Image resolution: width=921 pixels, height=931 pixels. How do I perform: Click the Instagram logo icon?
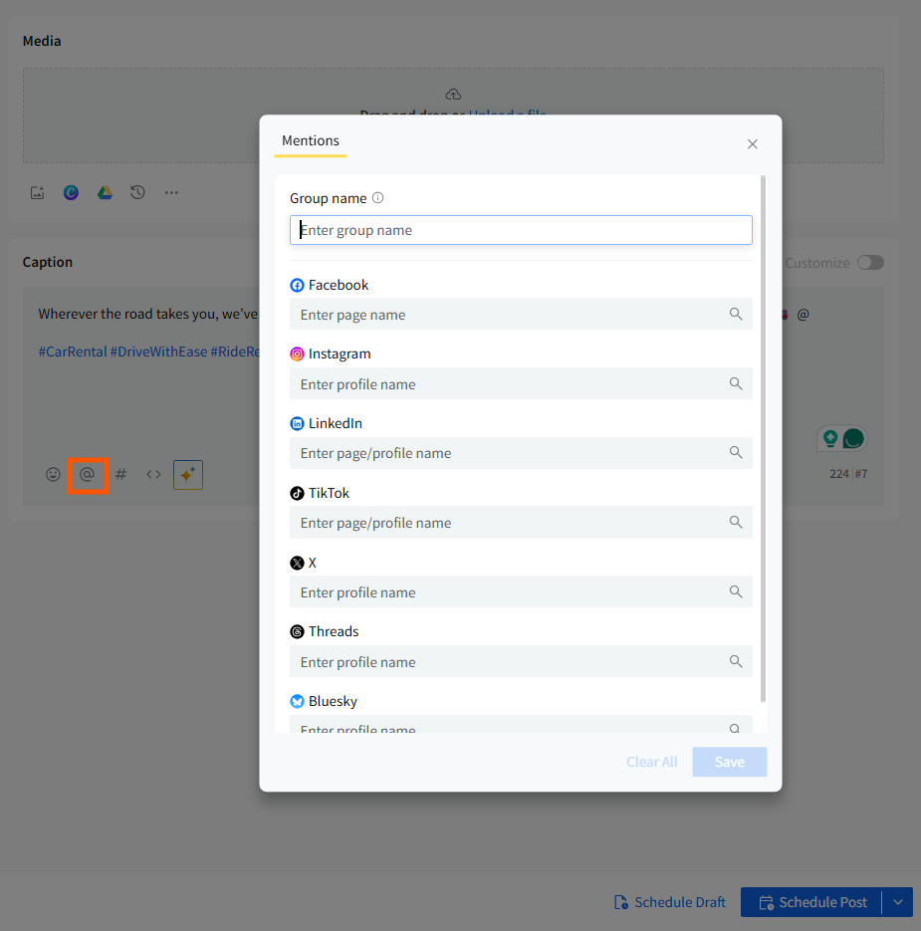[297, 353]
